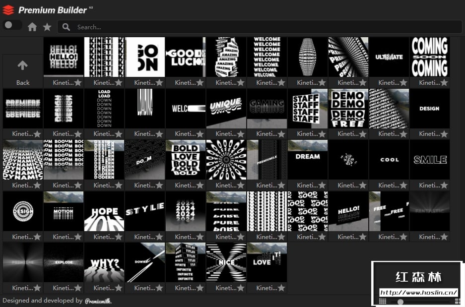Screen dimensions: 465x307
Task: Choose the DYNAMIC thumbnail
Action: [23, 160]
